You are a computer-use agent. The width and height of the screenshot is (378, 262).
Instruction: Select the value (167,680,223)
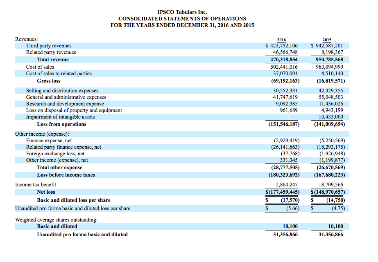(x=329, y=175)
